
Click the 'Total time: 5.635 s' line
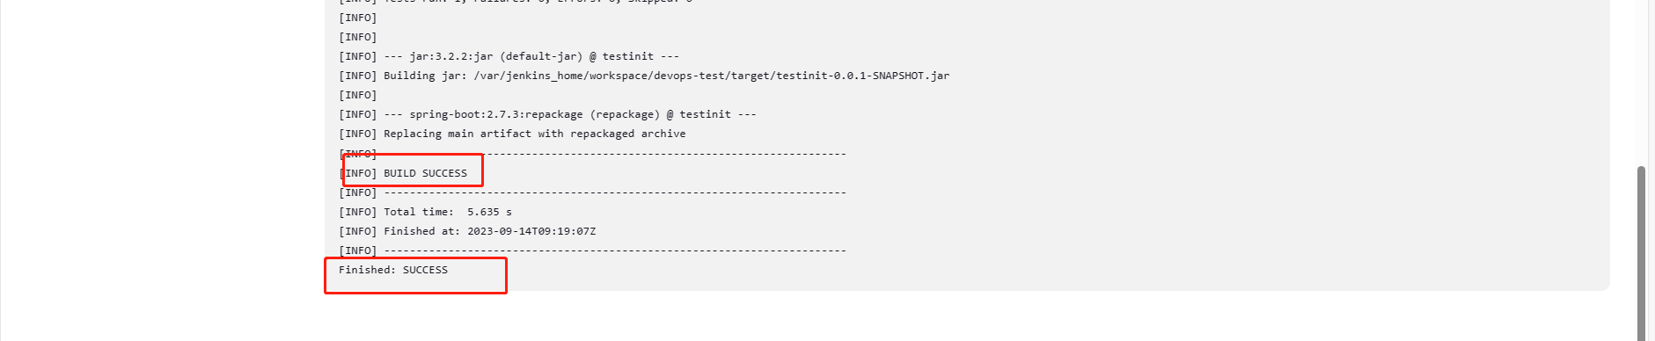(425, 212)
